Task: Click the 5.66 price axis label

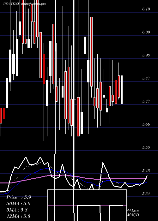Action: click(x=146, y=124)
